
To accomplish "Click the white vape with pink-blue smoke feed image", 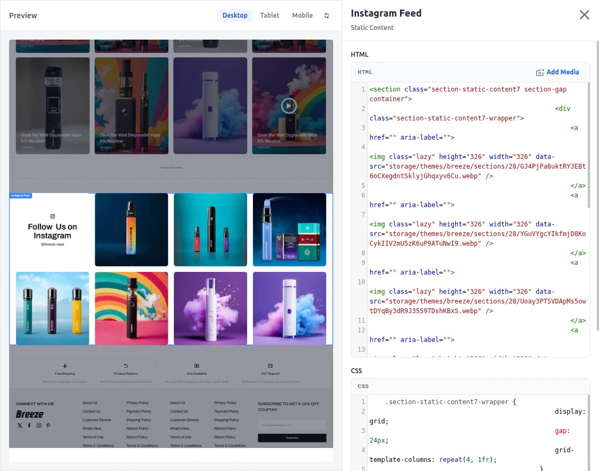I will pos(289,308).
